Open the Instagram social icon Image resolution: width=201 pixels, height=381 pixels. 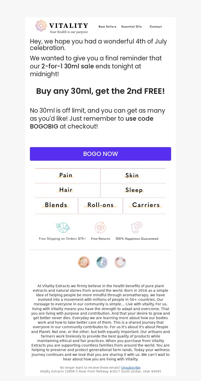pos(84,262)
